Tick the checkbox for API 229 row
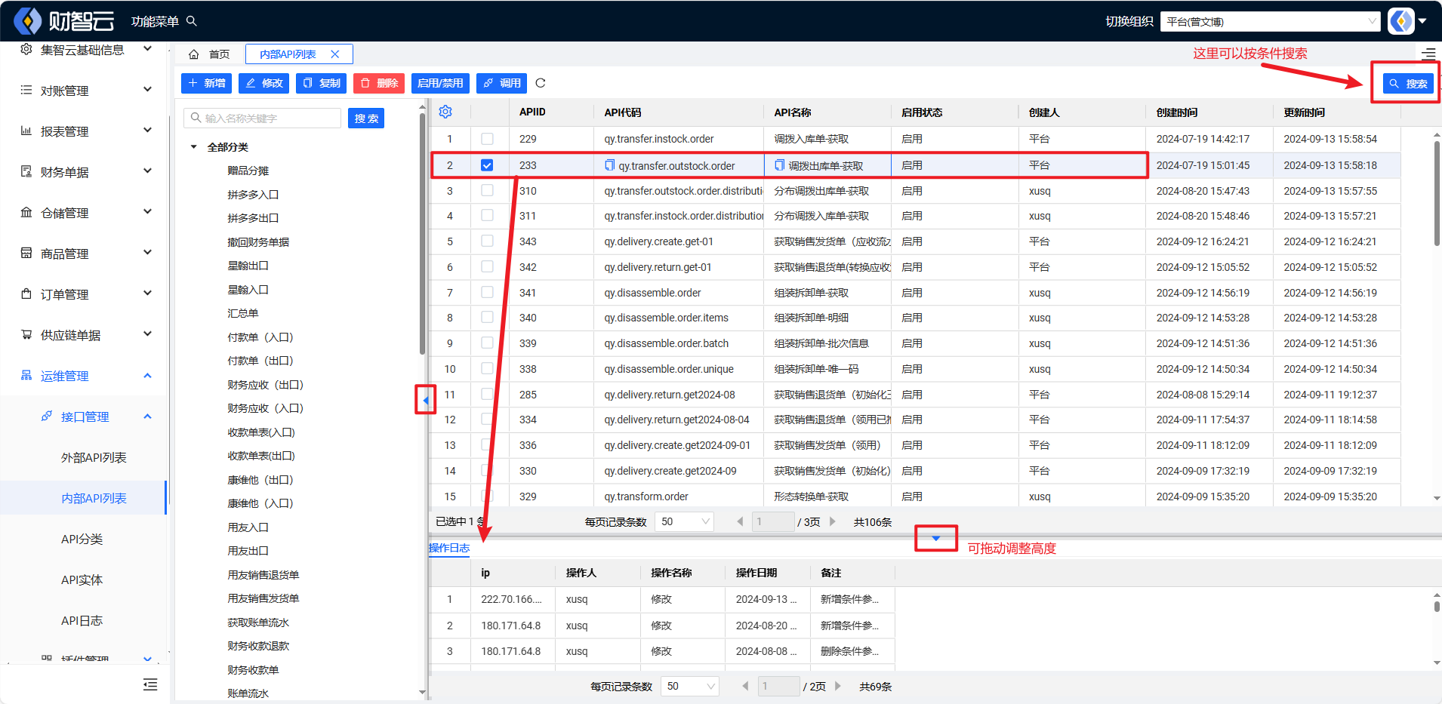 point(487,139)
